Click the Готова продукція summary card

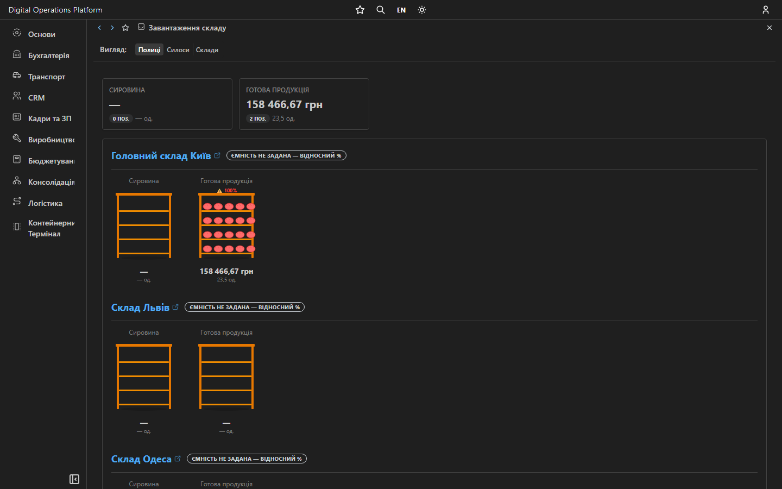click(304, 104)
